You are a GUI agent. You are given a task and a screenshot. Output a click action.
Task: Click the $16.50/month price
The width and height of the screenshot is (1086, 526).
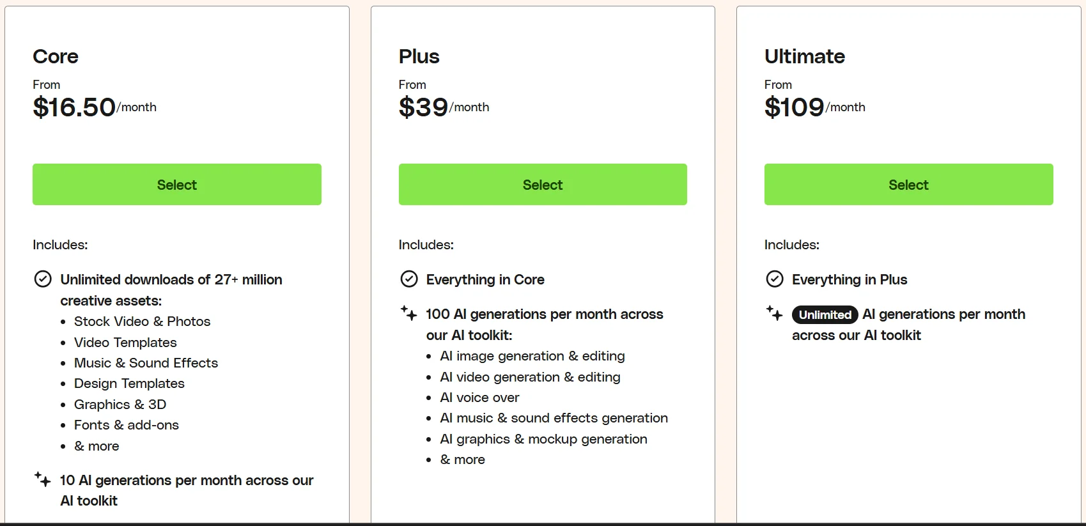pyautogui.click(x=95, y=107)
